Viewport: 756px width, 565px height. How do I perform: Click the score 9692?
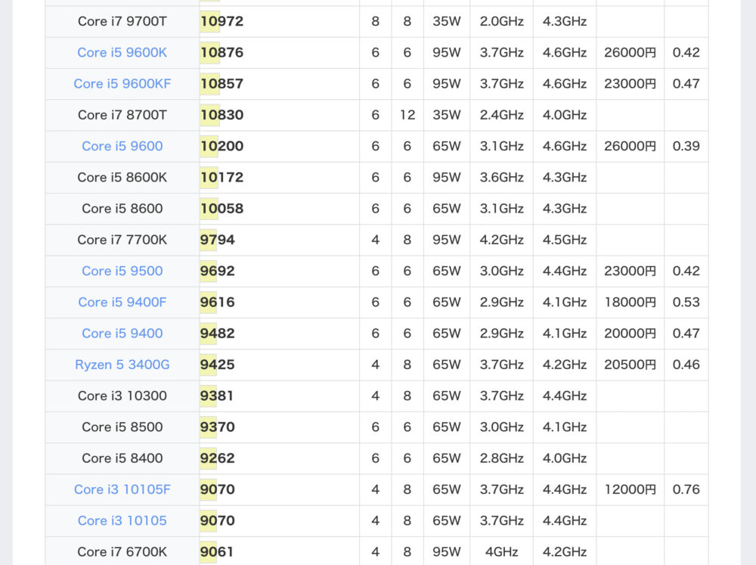218,272
